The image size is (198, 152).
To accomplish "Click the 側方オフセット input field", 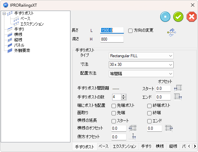I will [x=119, y=137].
